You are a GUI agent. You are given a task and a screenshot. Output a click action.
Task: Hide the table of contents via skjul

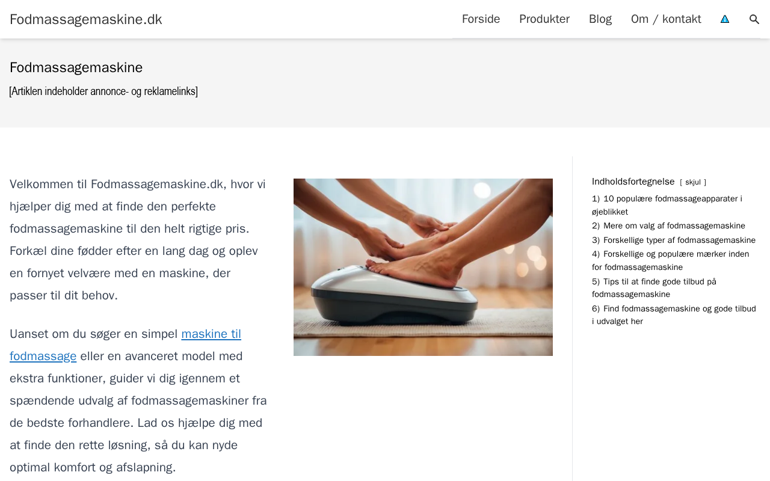(x=693, y=182)
